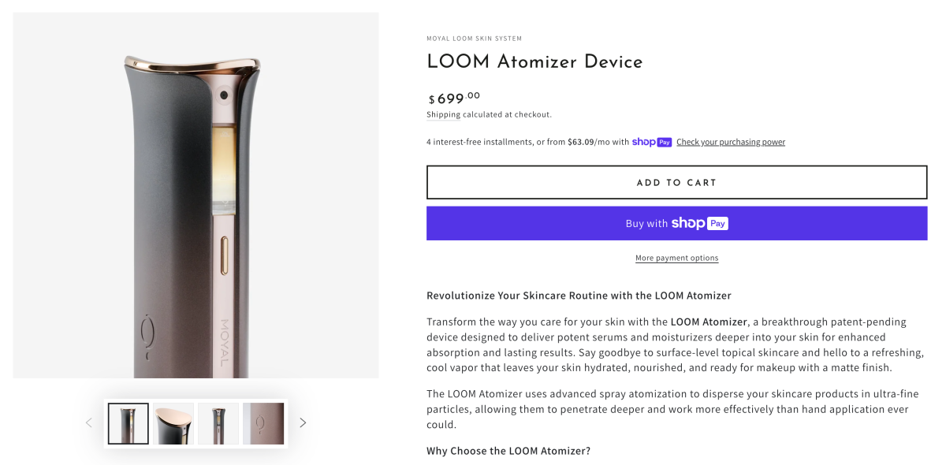
Task: Click the previous arrow in image gallery
Action: pyautogui.click(x=88, y=423)
